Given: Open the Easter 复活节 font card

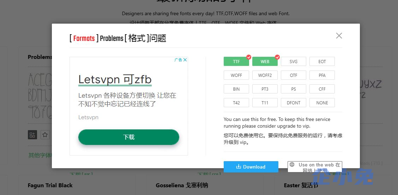Looking at the screenshot, I should [301, 185].
